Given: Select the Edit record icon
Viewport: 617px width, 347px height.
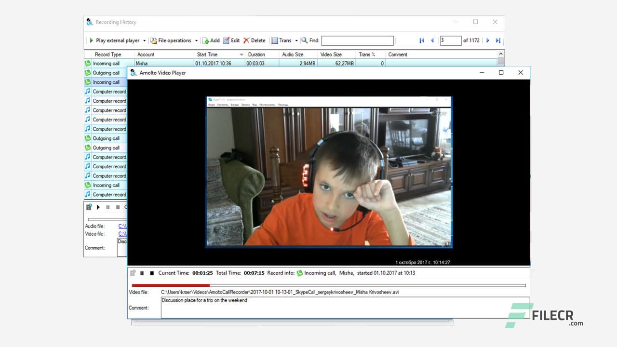Looking at the screenshot, I should coord(226,40).
